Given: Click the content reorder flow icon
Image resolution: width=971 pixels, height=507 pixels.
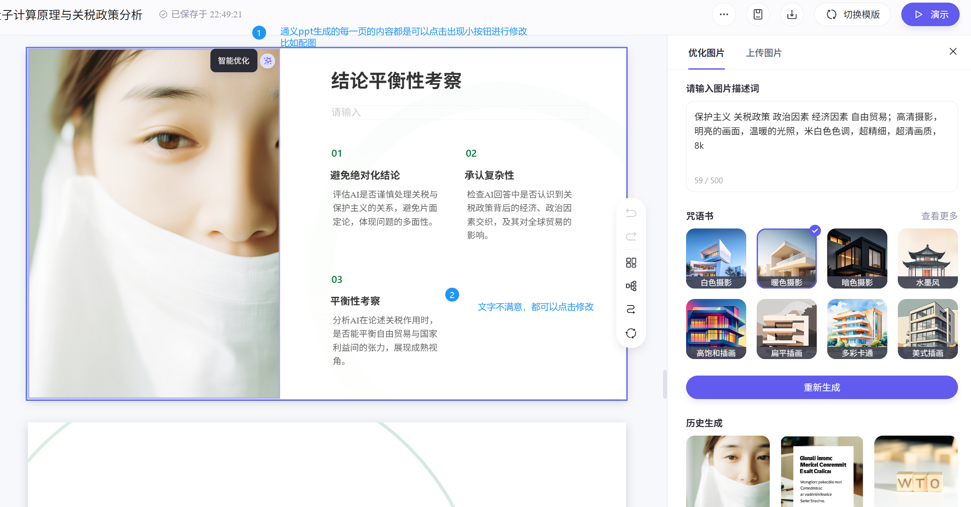Looking at the screenshot, I should [631, 309].
